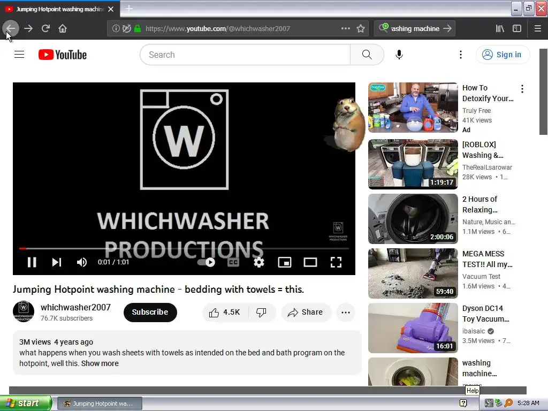548x411 pixels.
Task: Open the Help icon in the taskbar
Action: 463,404
